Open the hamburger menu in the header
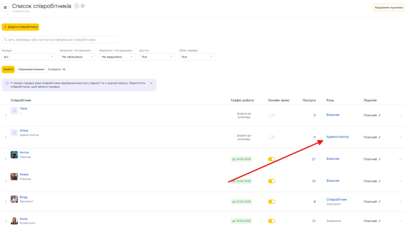405x230 pixels. click(x=6, y=8)
